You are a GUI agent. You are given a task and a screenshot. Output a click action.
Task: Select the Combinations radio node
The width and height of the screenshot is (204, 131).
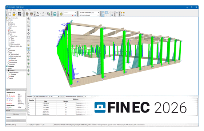coord(8,62)
